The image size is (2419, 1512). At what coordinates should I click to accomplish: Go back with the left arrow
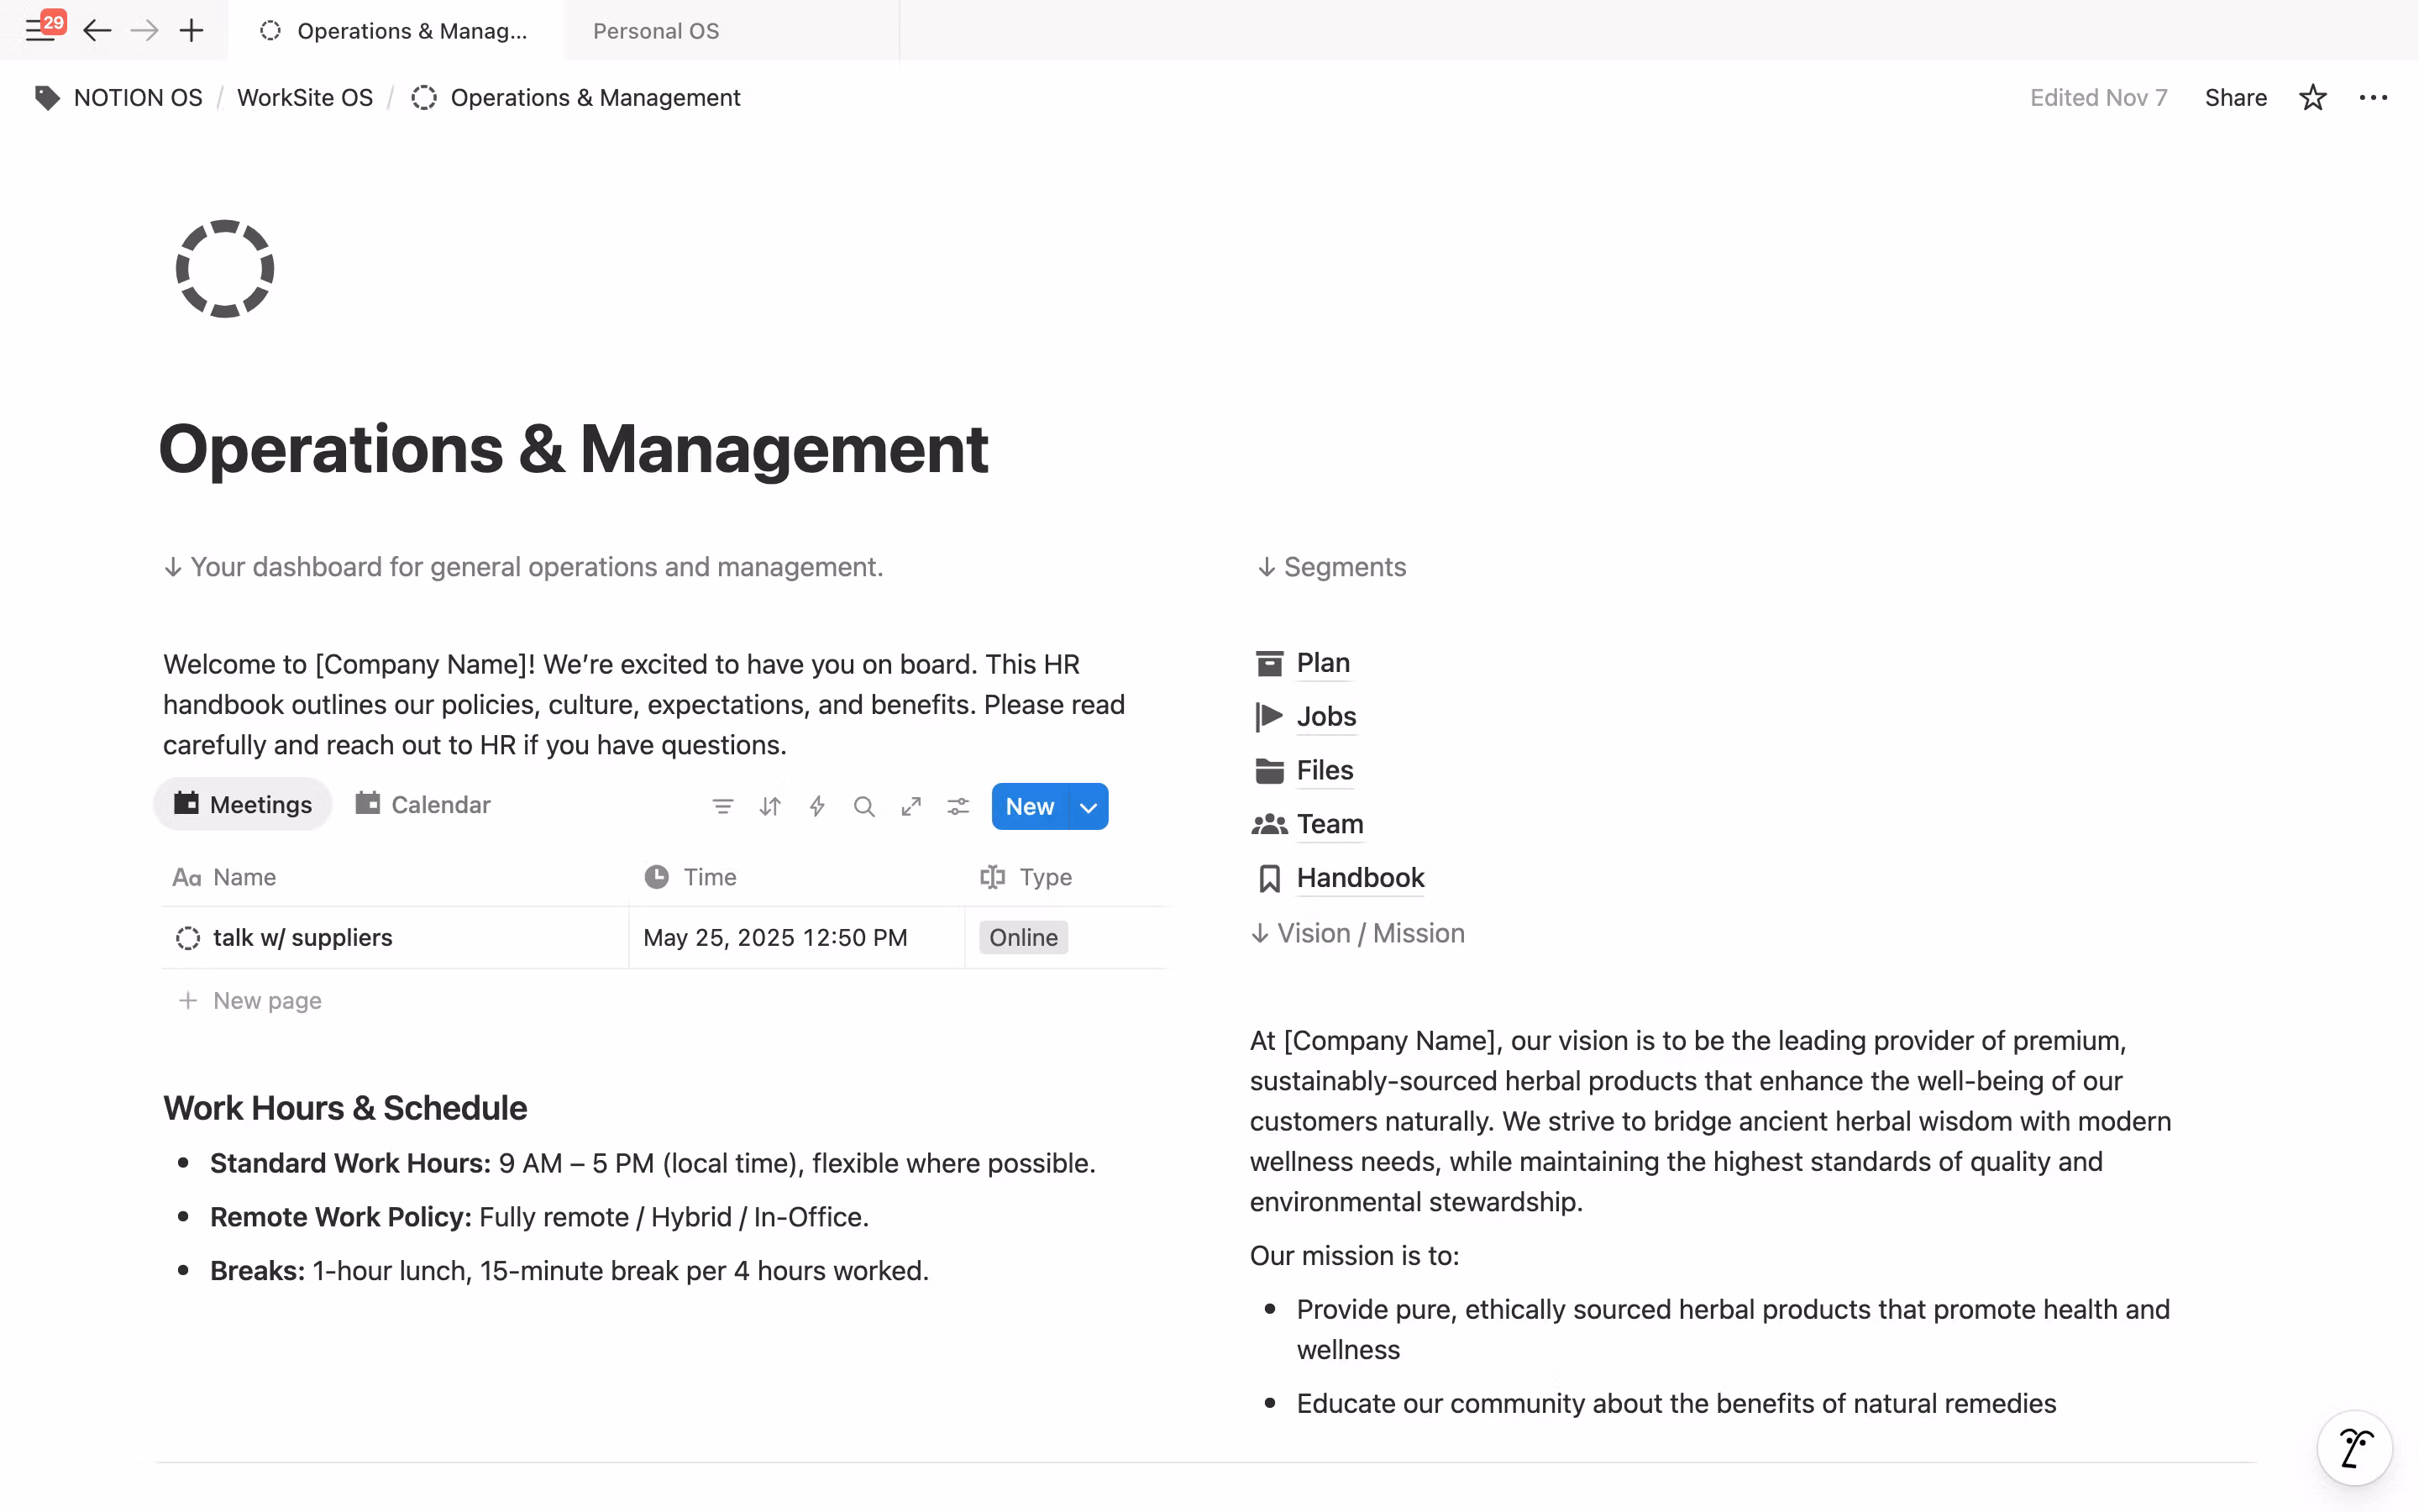click(96, 30)
